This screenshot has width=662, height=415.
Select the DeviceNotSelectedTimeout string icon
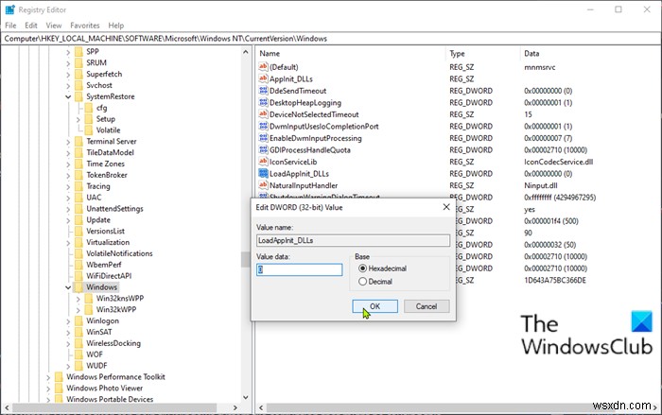click(x=263, y=114)
